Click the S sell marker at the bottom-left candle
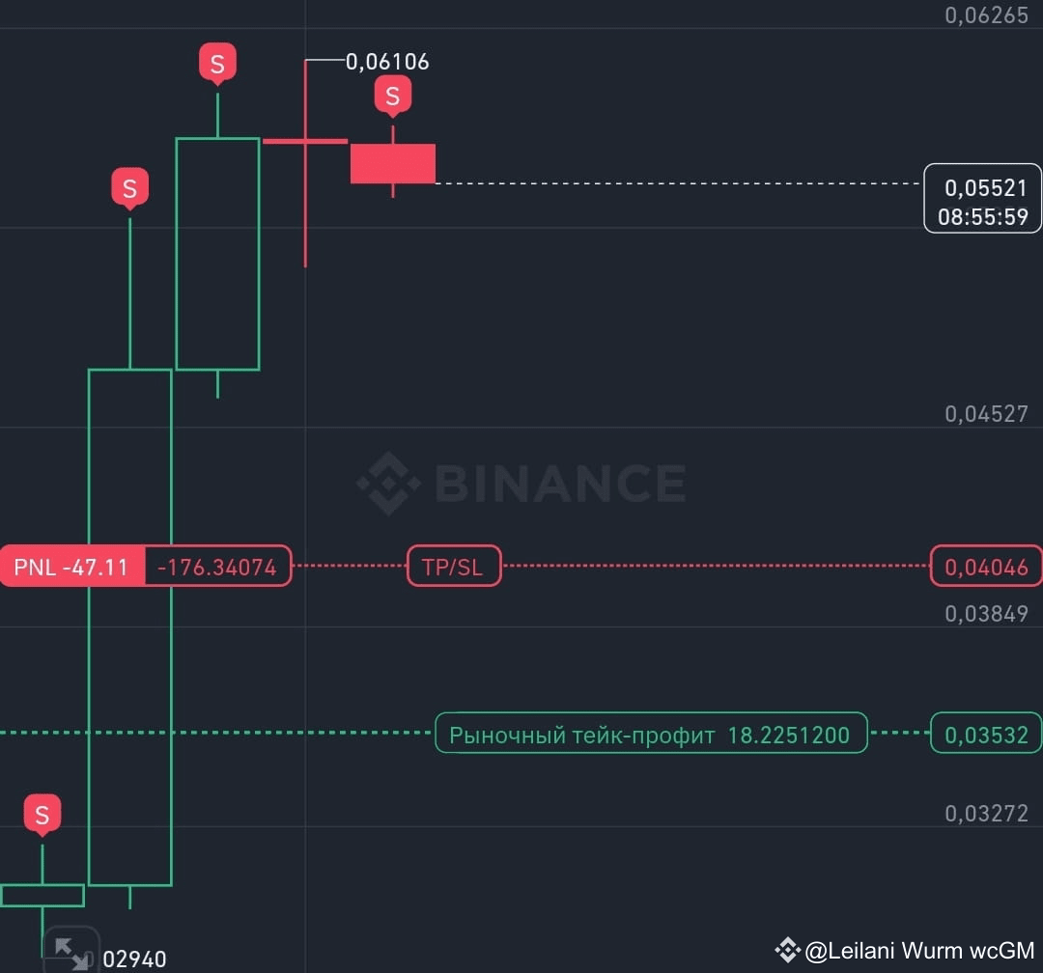1043x973 pixels. coord(42,815)
